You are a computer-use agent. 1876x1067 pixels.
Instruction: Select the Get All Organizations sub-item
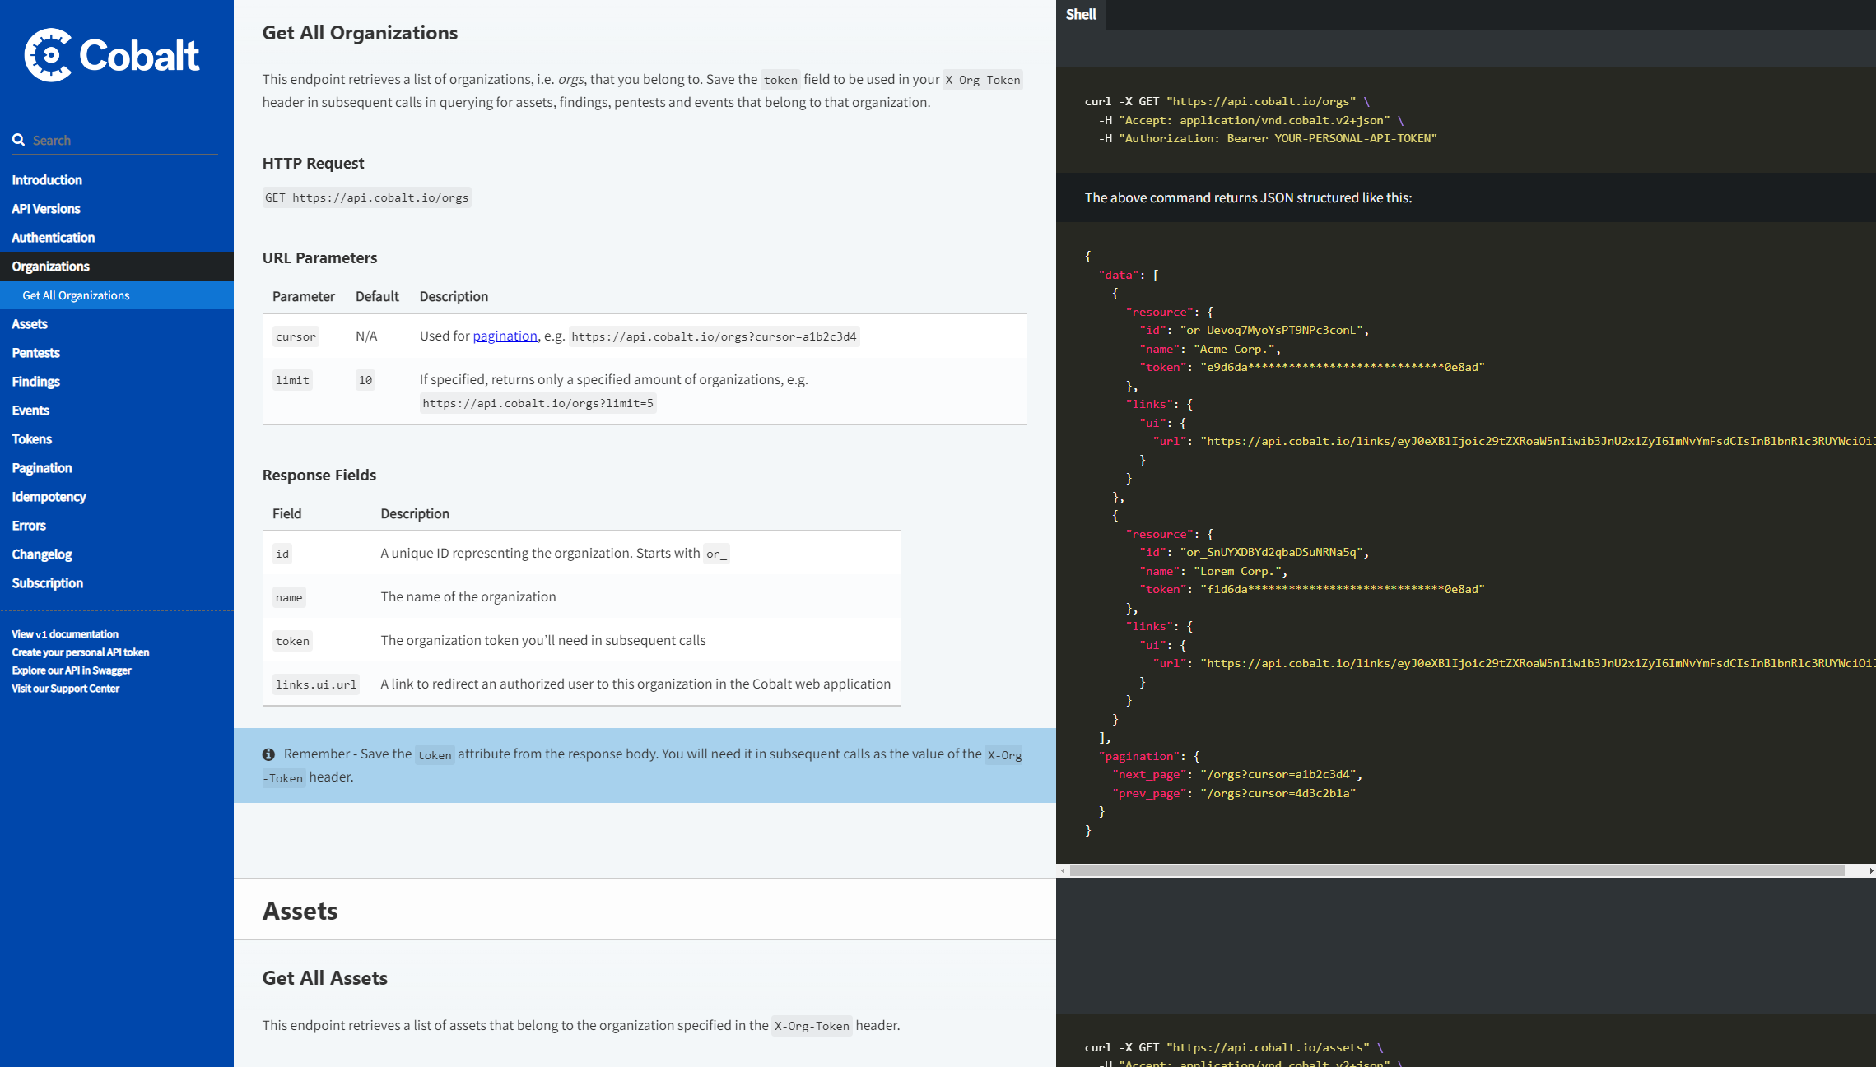[x=76, y=295]
